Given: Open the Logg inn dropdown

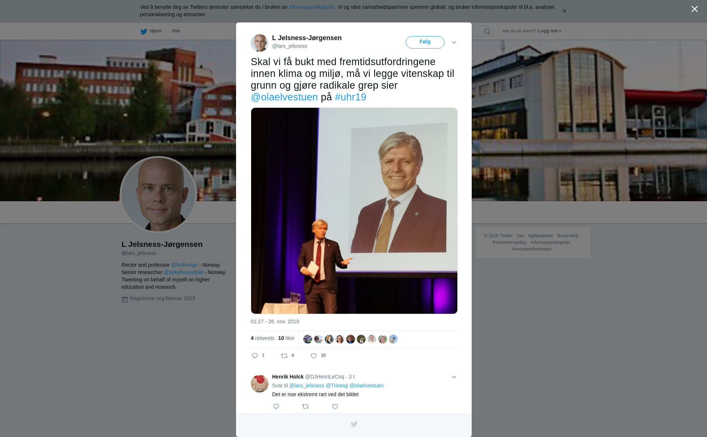Looking at the screenshot, I should coord(549,31).
